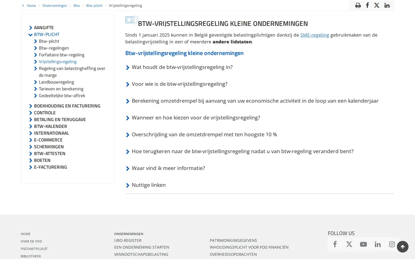This screenshot has height=259, width=415.
Task: Click the back-to-top arrow button
Action: pyautogui.click(x=403, y=247)
